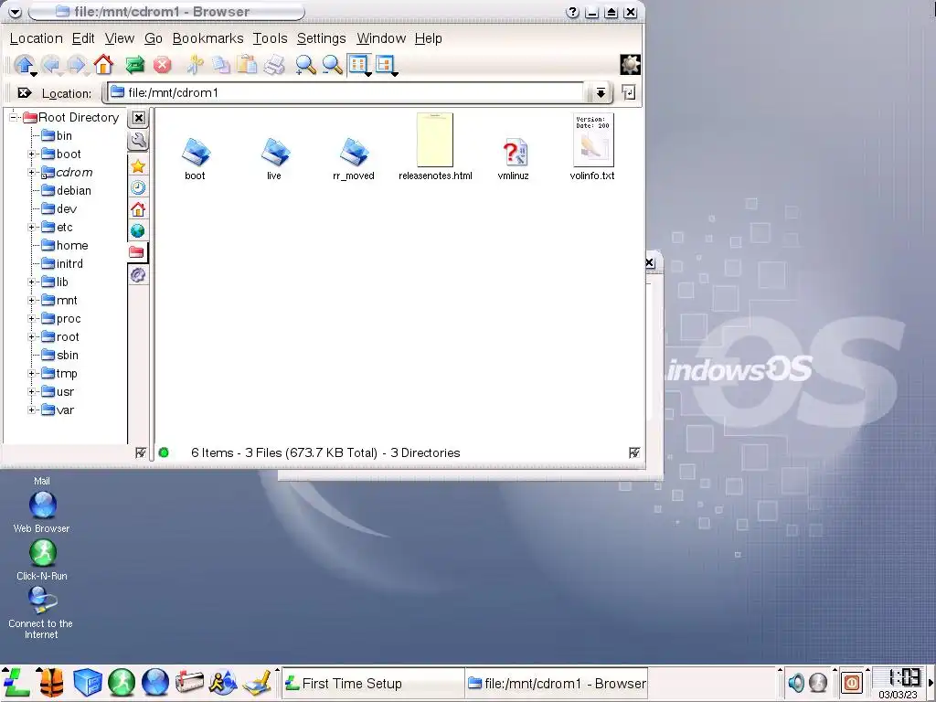This screenshot has width=936, height=702.
Task: Open releasenotes.html file
Action: coord(435,147)
